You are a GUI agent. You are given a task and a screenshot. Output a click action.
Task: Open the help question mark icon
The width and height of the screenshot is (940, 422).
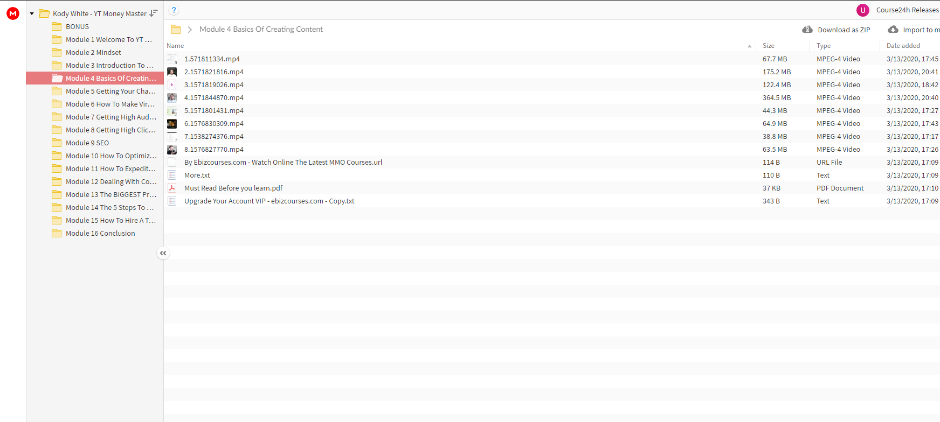[174, 10]
